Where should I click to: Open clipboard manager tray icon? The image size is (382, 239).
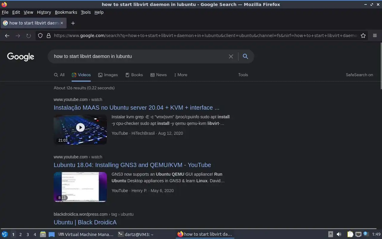coord(350,235)
